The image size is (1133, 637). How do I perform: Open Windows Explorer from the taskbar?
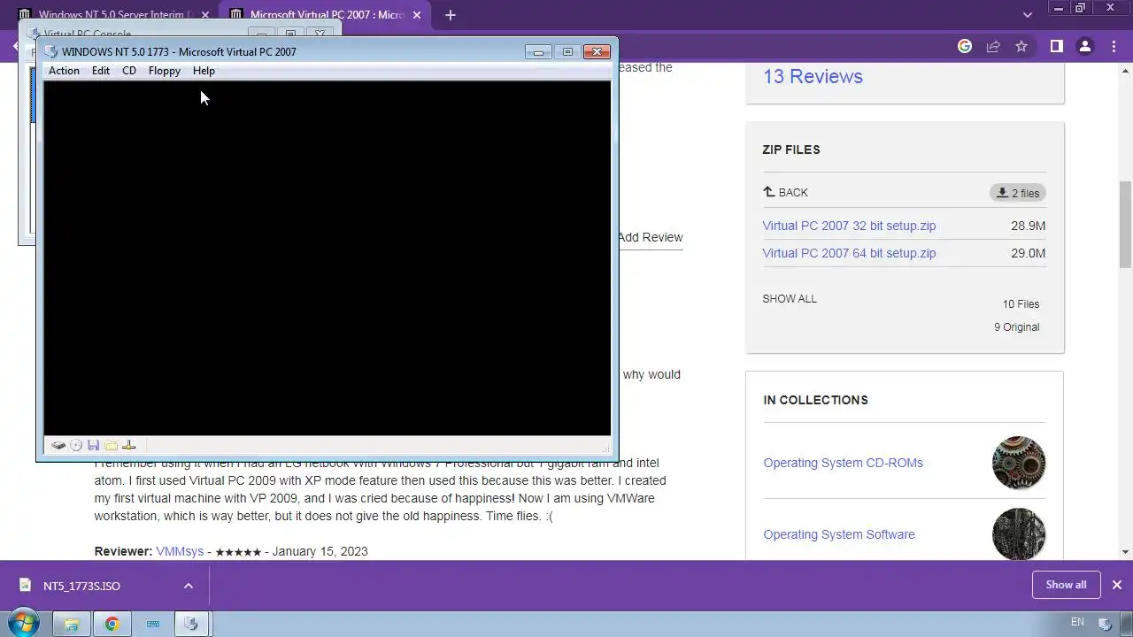(72, 624)
